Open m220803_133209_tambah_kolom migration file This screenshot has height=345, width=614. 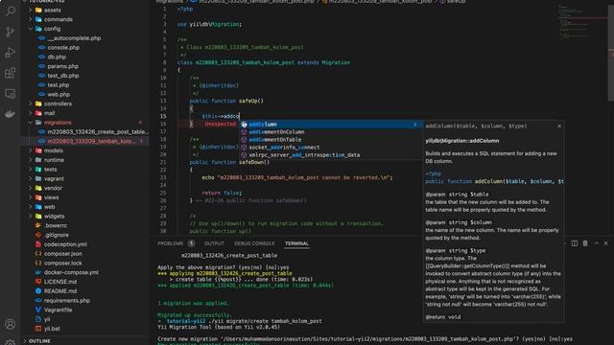pos(90,141)
